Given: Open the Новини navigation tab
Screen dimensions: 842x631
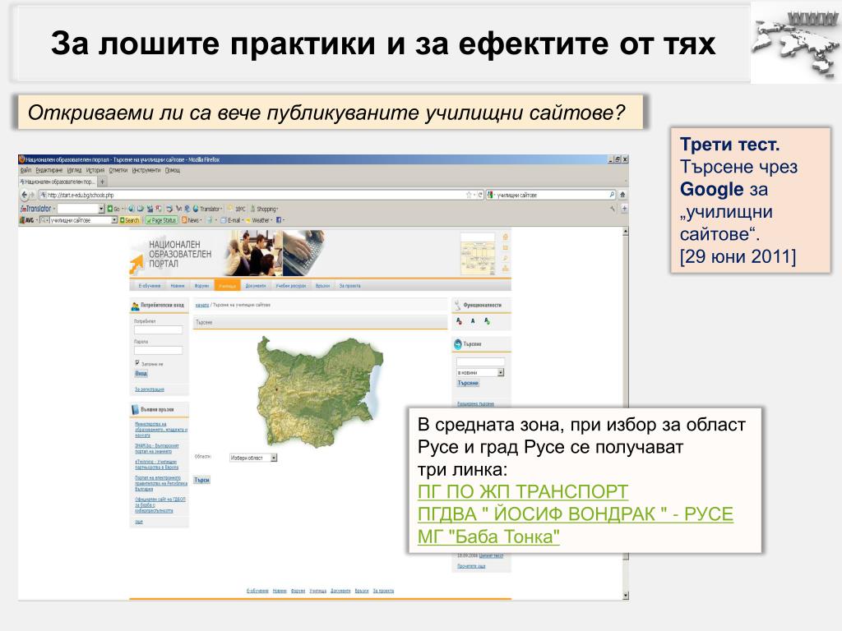Looking at the screenshot, I should point(178,286).
